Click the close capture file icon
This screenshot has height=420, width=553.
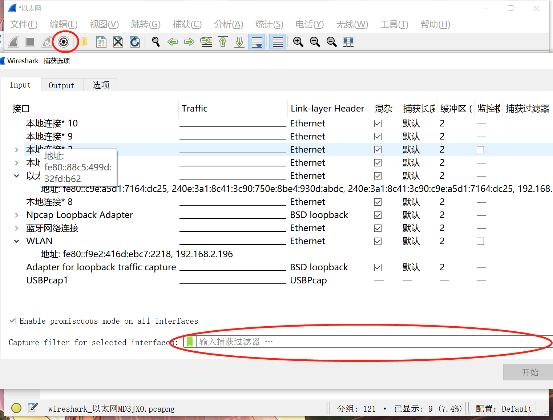pos(118,42)
